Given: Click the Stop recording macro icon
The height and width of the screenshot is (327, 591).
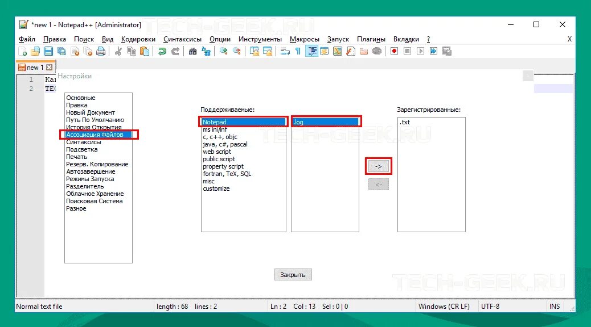Looking at the screenshot, I should coord(408,51).
